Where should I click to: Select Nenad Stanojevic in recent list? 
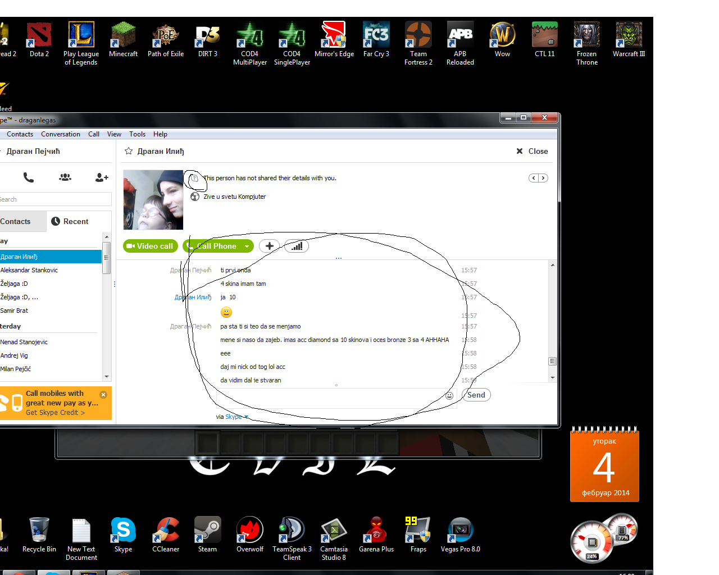[x=51, y=342]
